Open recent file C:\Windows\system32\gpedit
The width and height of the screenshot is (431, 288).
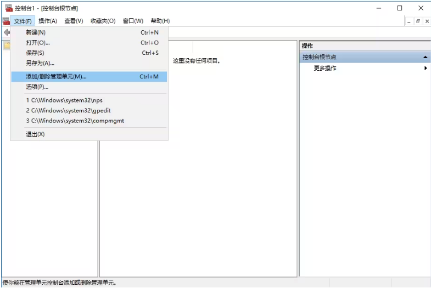point(89,110)
